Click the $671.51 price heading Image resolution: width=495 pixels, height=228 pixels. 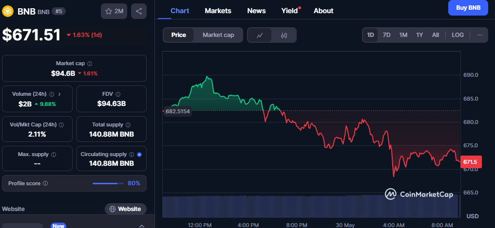coord(31,35)
